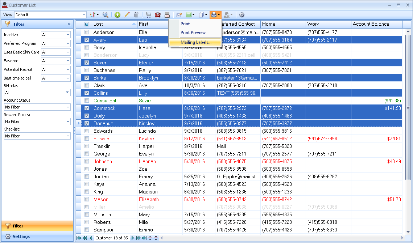413x243 pixels.
Task: Click the red telephone contact icon
Action: click(x=158, y=15)
